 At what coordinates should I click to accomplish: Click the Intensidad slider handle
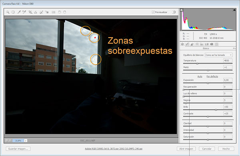208,133
